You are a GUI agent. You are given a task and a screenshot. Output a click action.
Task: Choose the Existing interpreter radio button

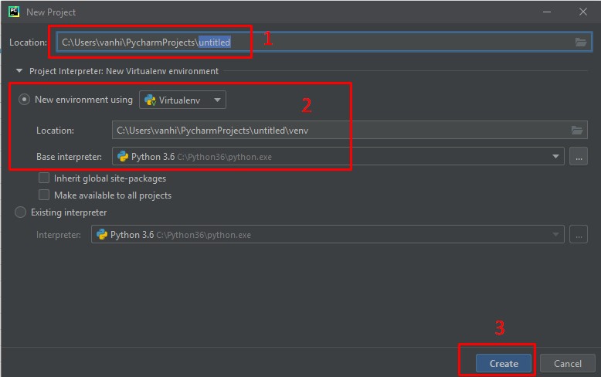[x=21, y=212]
